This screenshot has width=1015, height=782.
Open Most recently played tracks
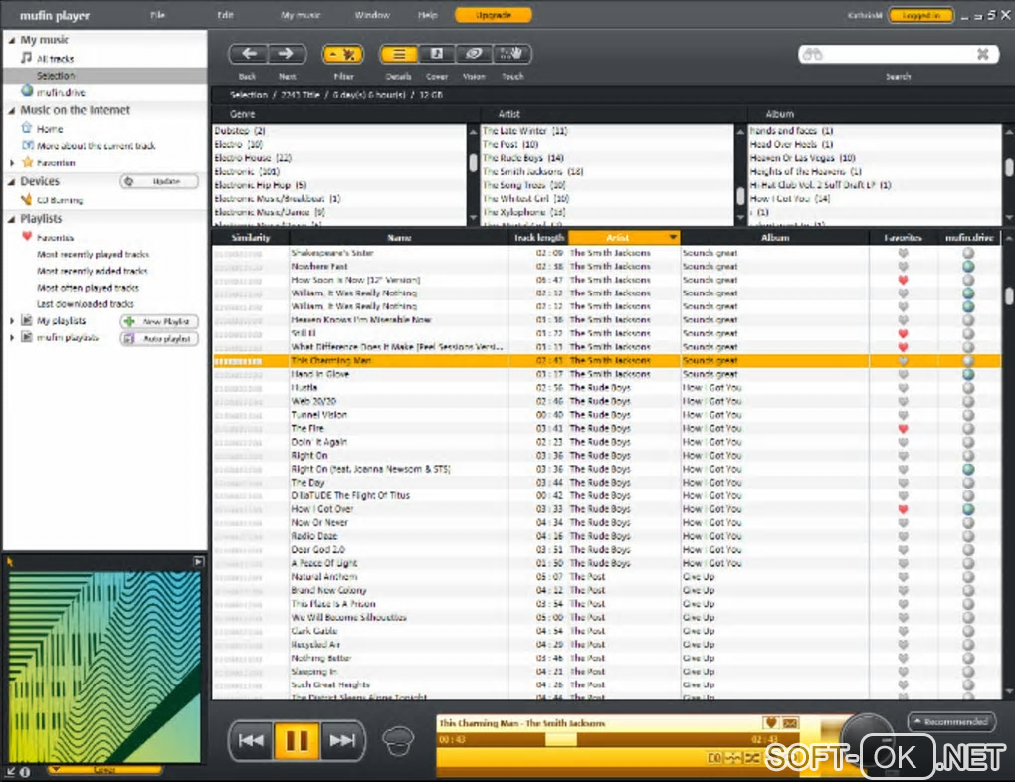pos(93,254)
